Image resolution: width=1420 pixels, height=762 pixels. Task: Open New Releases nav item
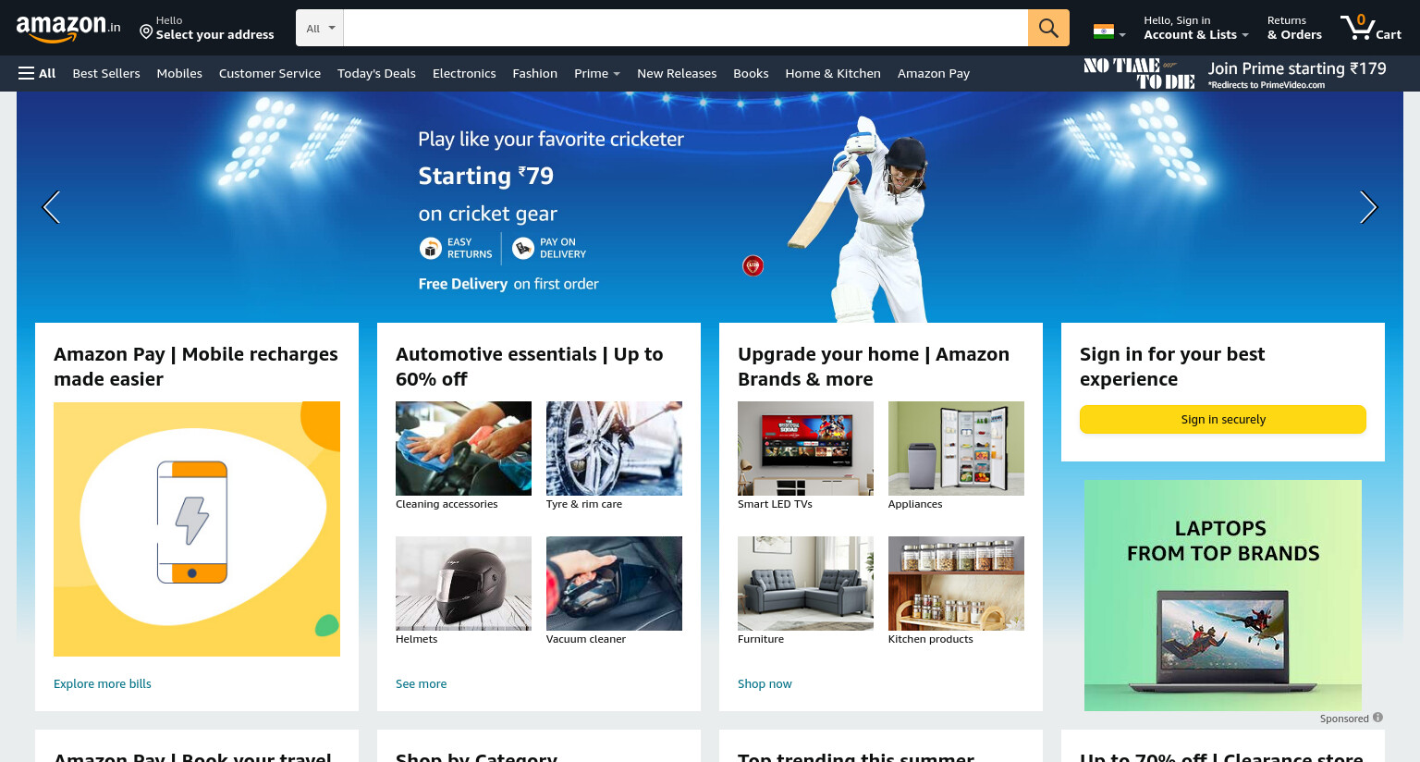[677, 73]
